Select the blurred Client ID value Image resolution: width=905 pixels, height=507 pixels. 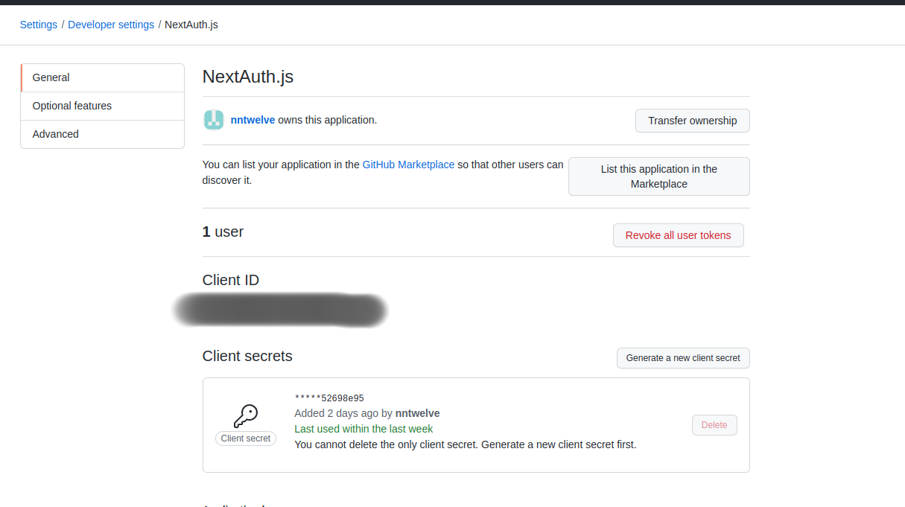pos(281,310)
